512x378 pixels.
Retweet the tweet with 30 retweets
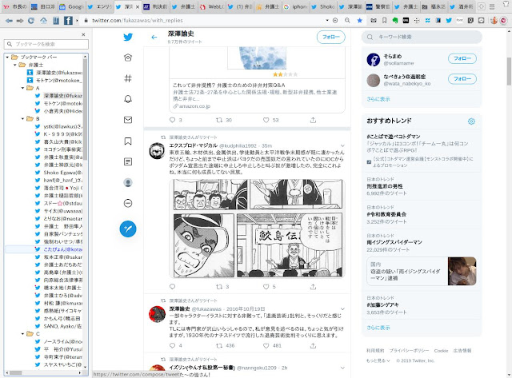click(219, 120)
